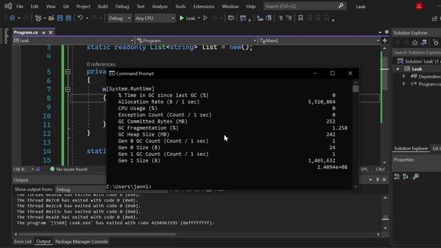Click the Pending Changes Filter clock icon
Screen dimensions: 441x248
tap(435, 43)
